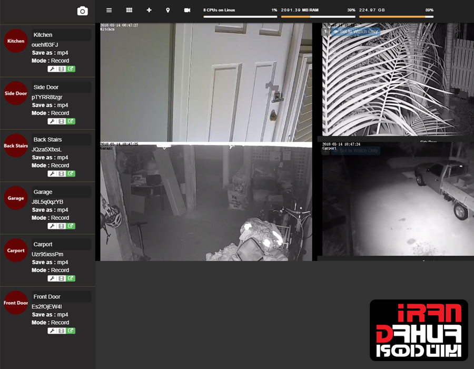The image size is (474, 369).
Task: Click monitor ID Uzr95xssPm
Action: [x=47, y=254]
